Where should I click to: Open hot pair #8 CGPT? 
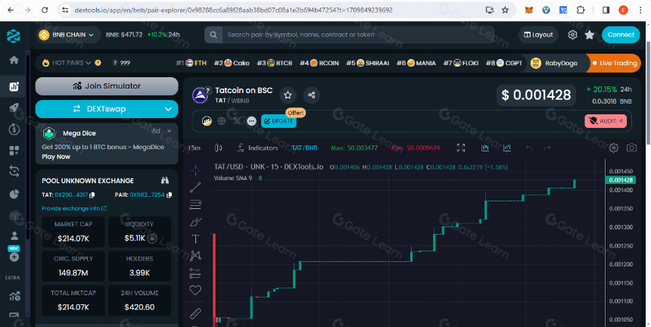click(x=503, y=63)
